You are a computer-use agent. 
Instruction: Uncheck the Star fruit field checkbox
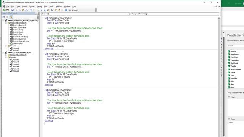[229, 57]
